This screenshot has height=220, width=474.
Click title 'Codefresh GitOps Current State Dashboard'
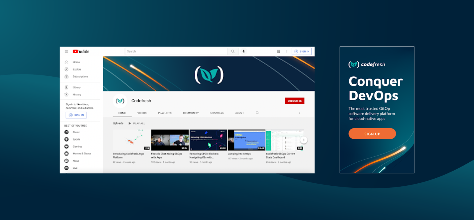pyautogui.click(x=281, y=156)
